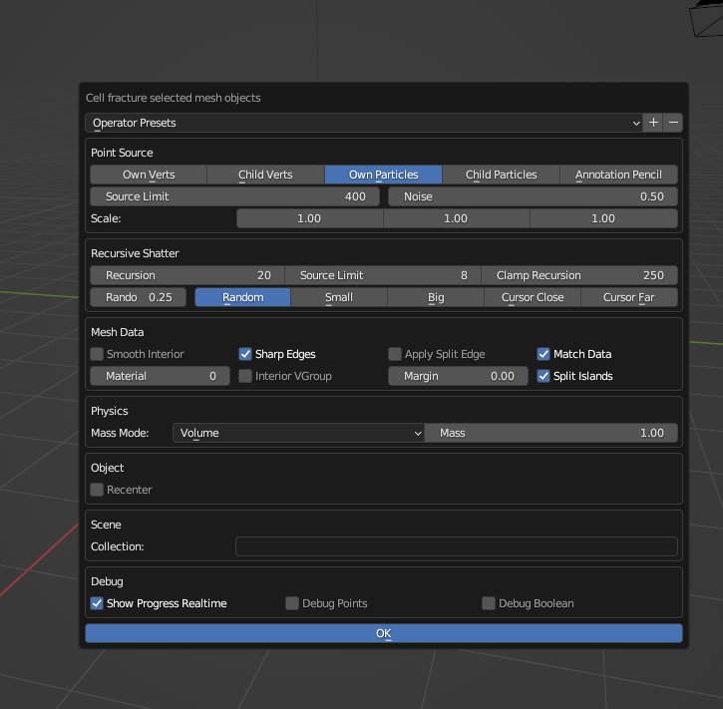723x709 pixels.
Task: Click the Noise slider field
Action: (x=533, y=196)
